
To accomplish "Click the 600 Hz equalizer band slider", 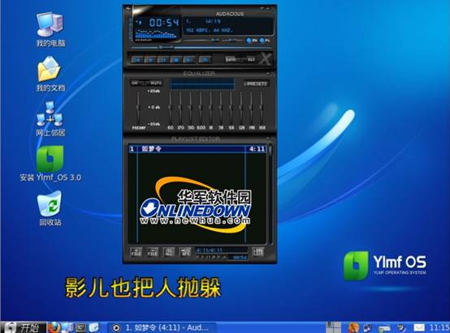I will [x=201, y=108].
